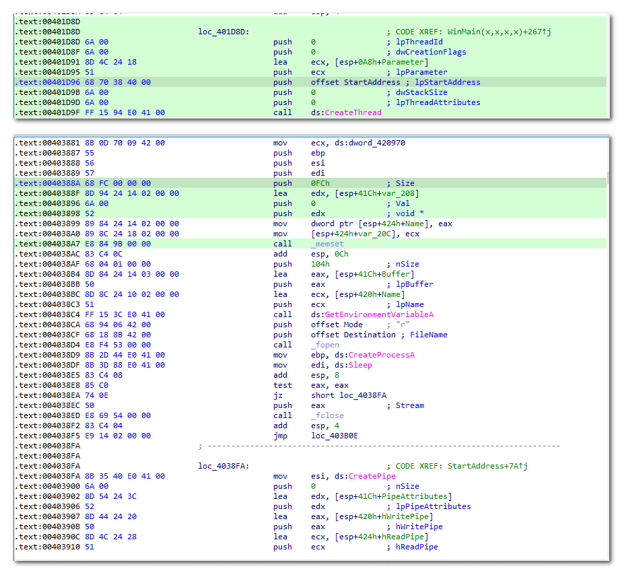Screen dimensions: 624x575
Task: Click the lpPipeAttributes comment
Action: pos(433,506)
